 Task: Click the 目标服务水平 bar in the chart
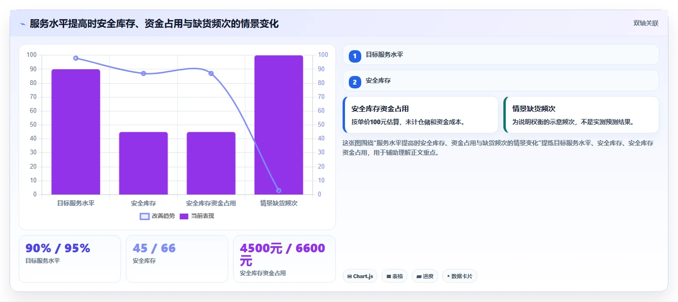(x=76, y=132)
